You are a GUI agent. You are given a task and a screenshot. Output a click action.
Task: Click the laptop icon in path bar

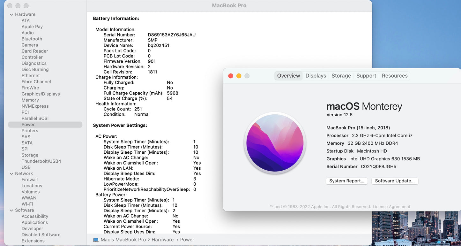pos(96,240)
